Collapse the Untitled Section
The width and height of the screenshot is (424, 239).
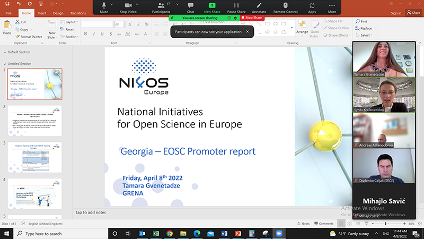coord(5,64)
